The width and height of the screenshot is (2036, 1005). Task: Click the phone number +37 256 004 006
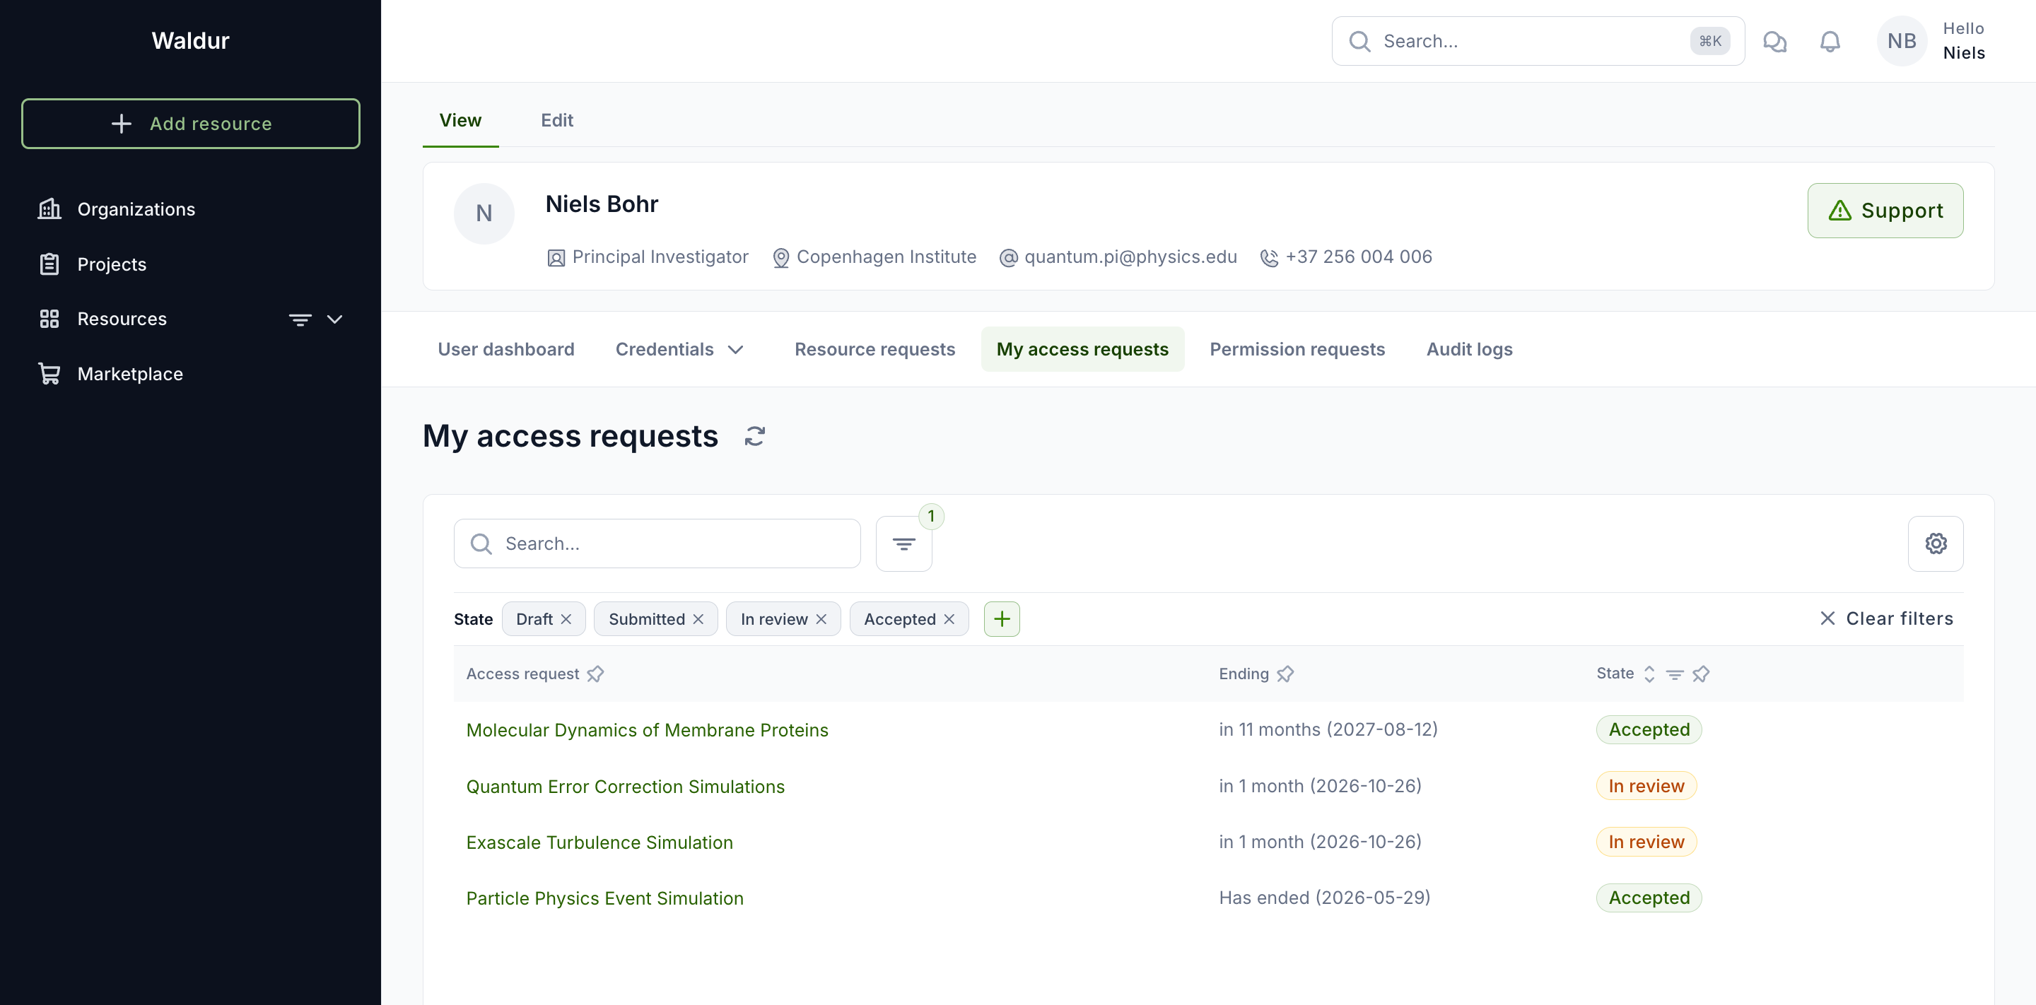(x=1359, y=257)
